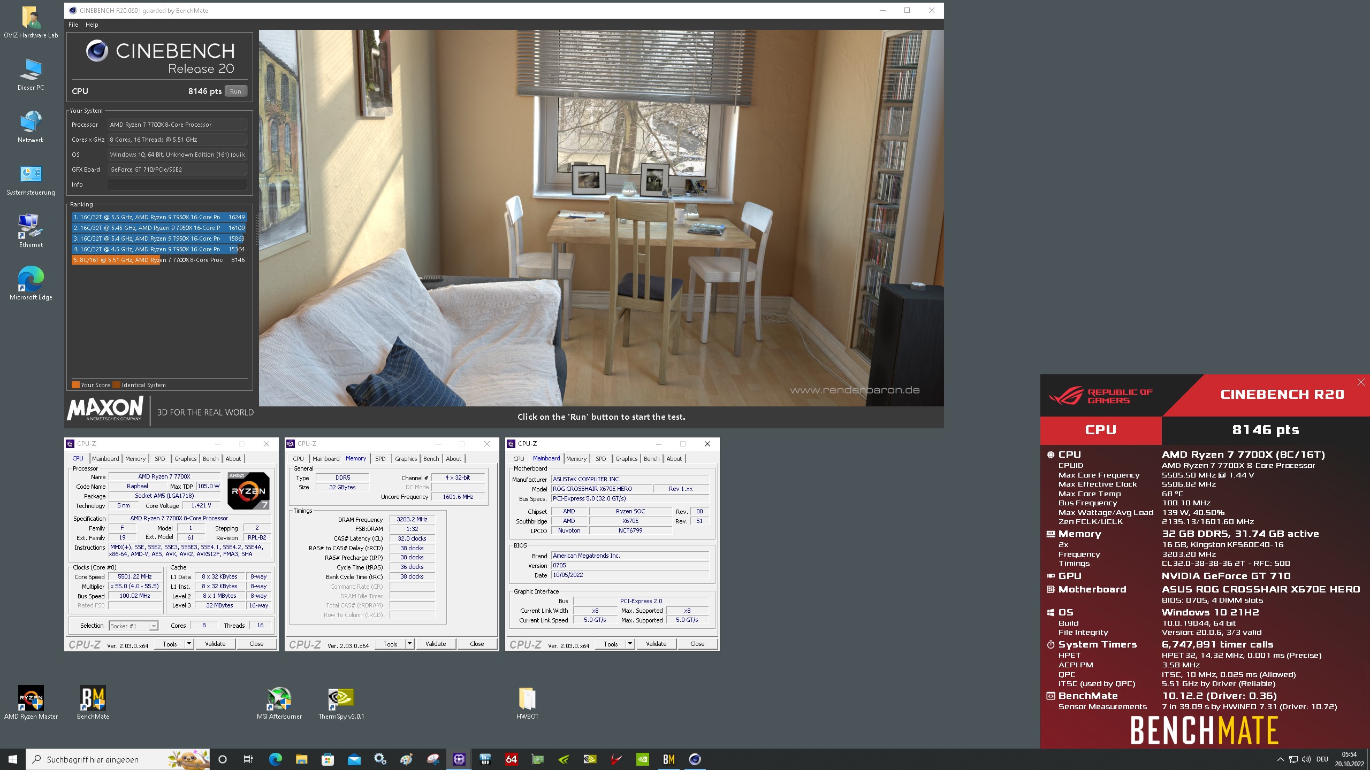The width and height of the screenshot is (1370, 770).
Task: Click the network icon in the system tray
Action: (x=1293, y=759)
